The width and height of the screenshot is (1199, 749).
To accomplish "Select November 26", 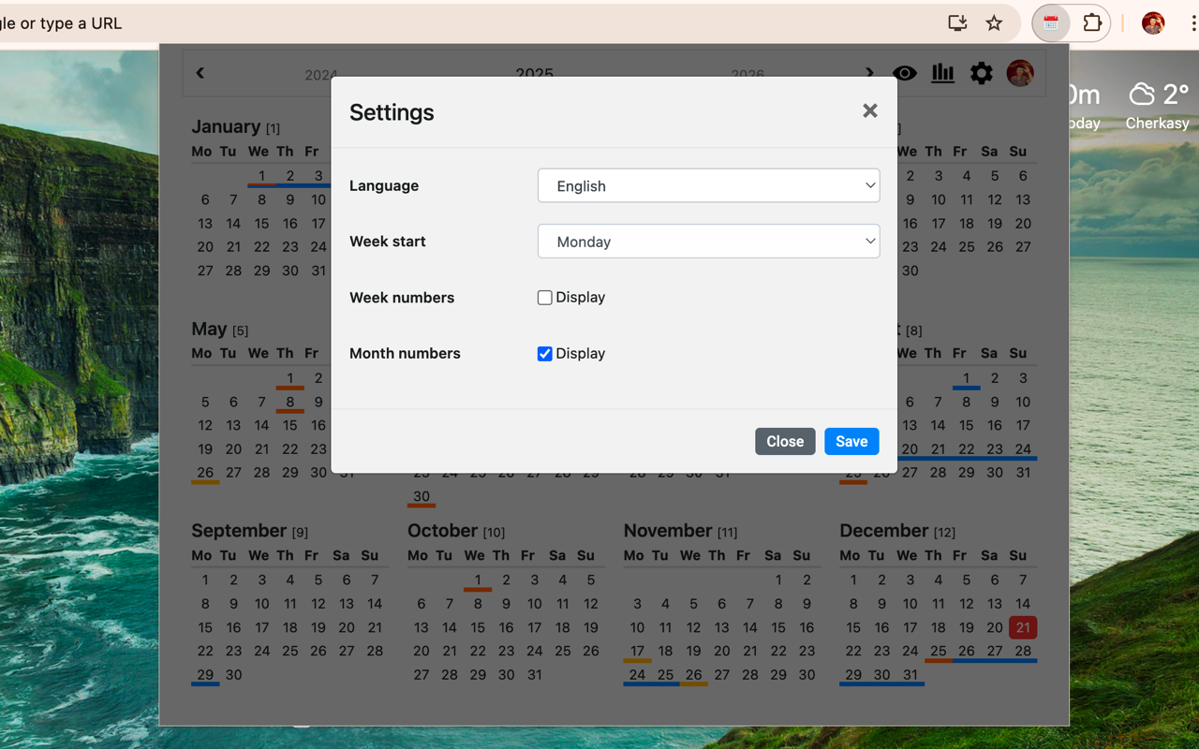I will 693,674.
